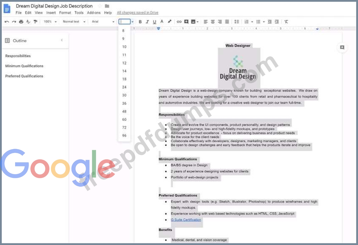This screenshot has height=245, width=358.
Task: Run spelling and grammar check
Action: click(x=28, y=22)
